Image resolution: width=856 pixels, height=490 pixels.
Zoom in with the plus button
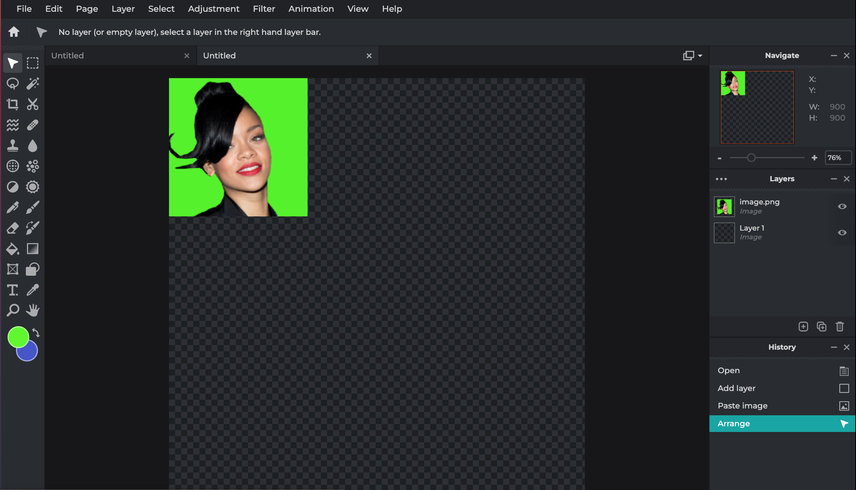tap(814, 158)
